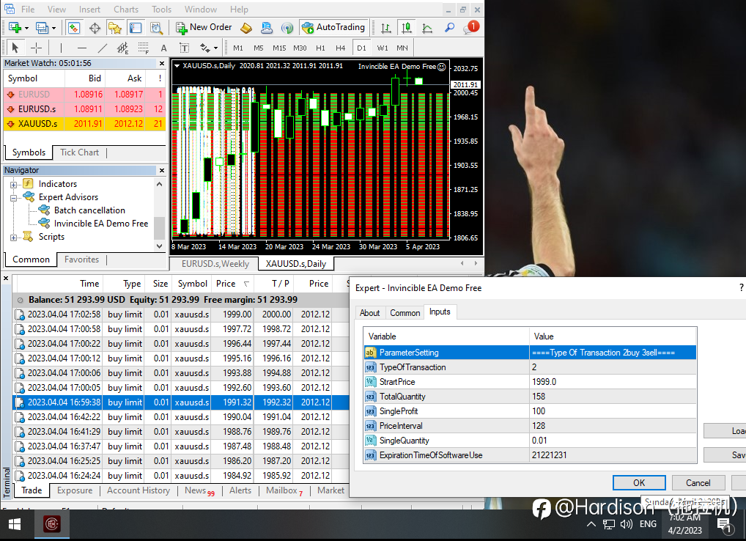
Task: Select the vertical line drawing tool
Action: (61, 48)
